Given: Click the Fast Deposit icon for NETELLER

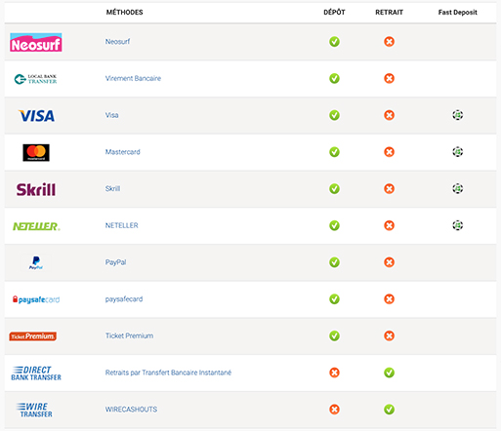Looking at the screenshot, I should pos(458,225).
